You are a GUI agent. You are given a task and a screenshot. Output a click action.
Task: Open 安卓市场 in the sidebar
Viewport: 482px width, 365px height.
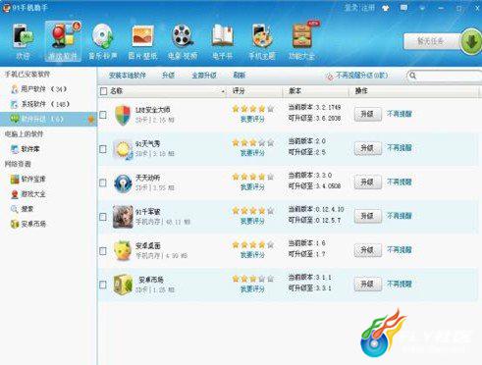pos(28,224)
